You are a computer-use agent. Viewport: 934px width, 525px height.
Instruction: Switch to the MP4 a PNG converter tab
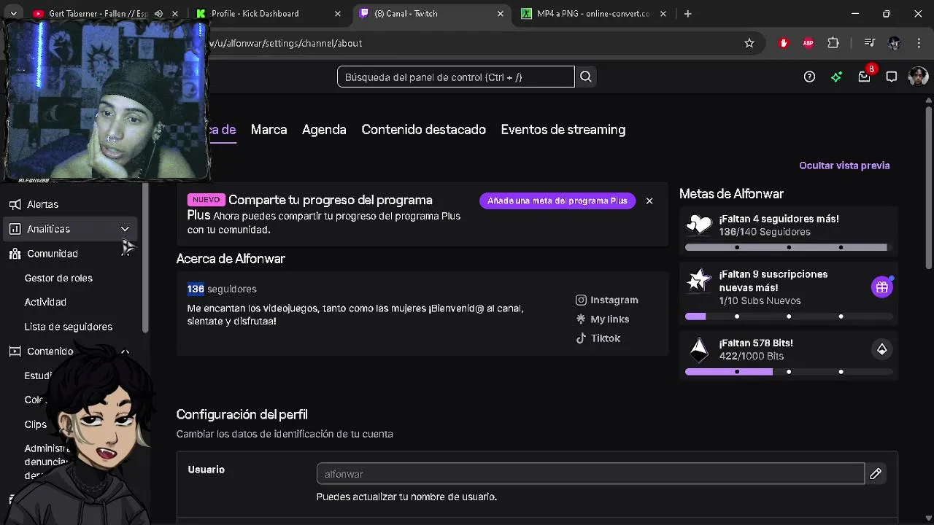pyautogui.click(x=593, y=14)
